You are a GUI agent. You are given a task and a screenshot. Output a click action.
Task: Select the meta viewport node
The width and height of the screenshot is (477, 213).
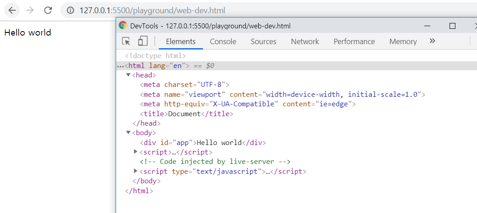[282, 94]
